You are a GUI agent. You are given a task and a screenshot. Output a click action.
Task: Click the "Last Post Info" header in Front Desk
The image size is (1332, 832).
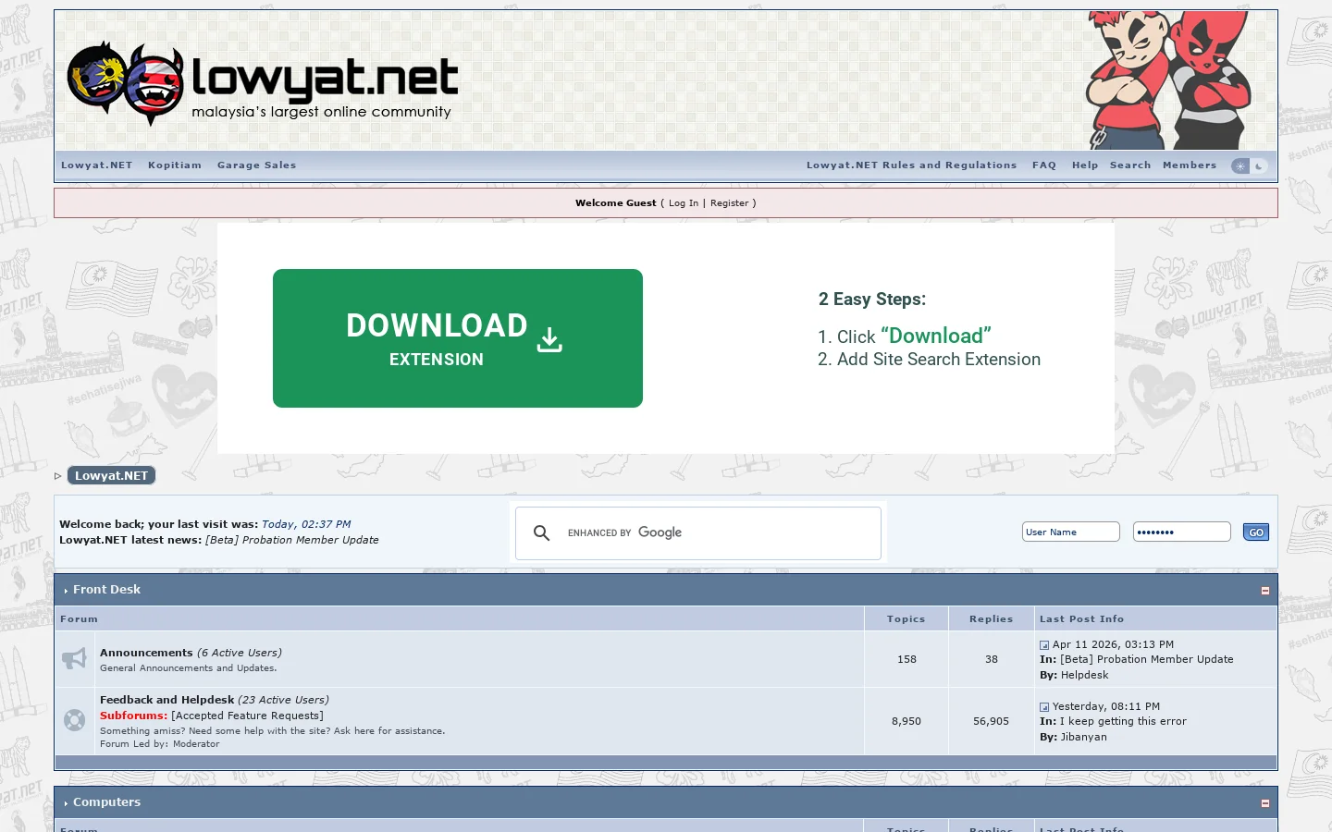(x=1081, y=619)
